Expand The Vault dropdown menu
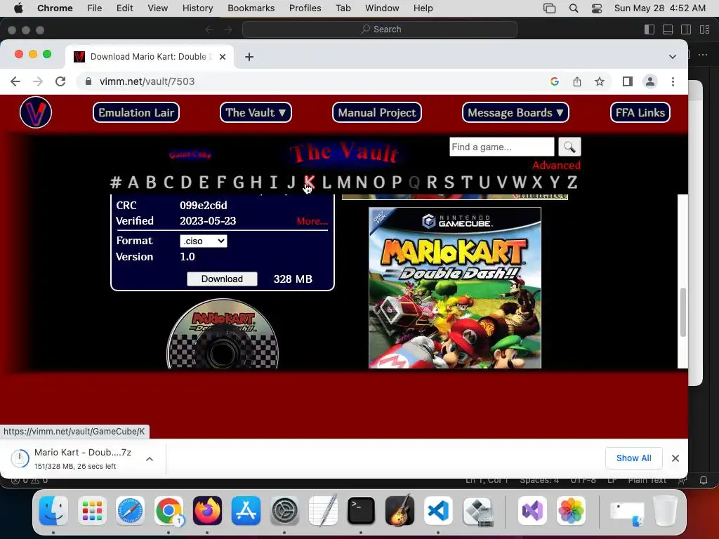Screen dimensions: 719x539 (x=256, y=113)
